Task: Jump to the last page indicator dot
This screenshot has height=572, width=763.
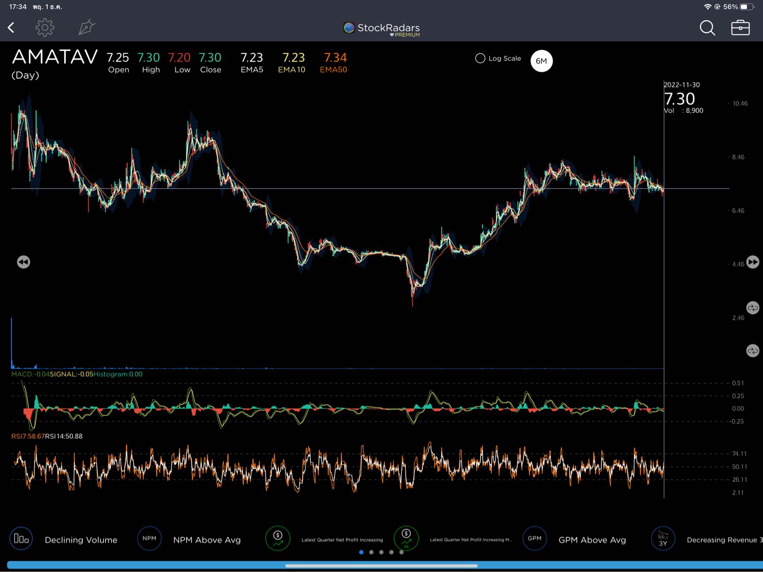Action: 401,552
